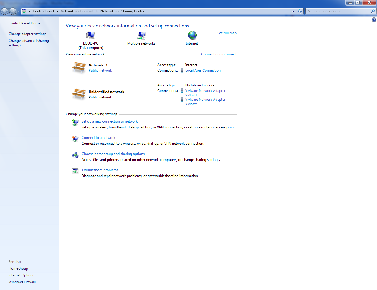Launch the Troubleshoot problems link

point(100,170)
